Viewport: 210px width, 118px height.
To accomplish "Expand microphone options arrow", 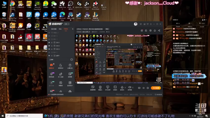I will (x=125, y=88).
